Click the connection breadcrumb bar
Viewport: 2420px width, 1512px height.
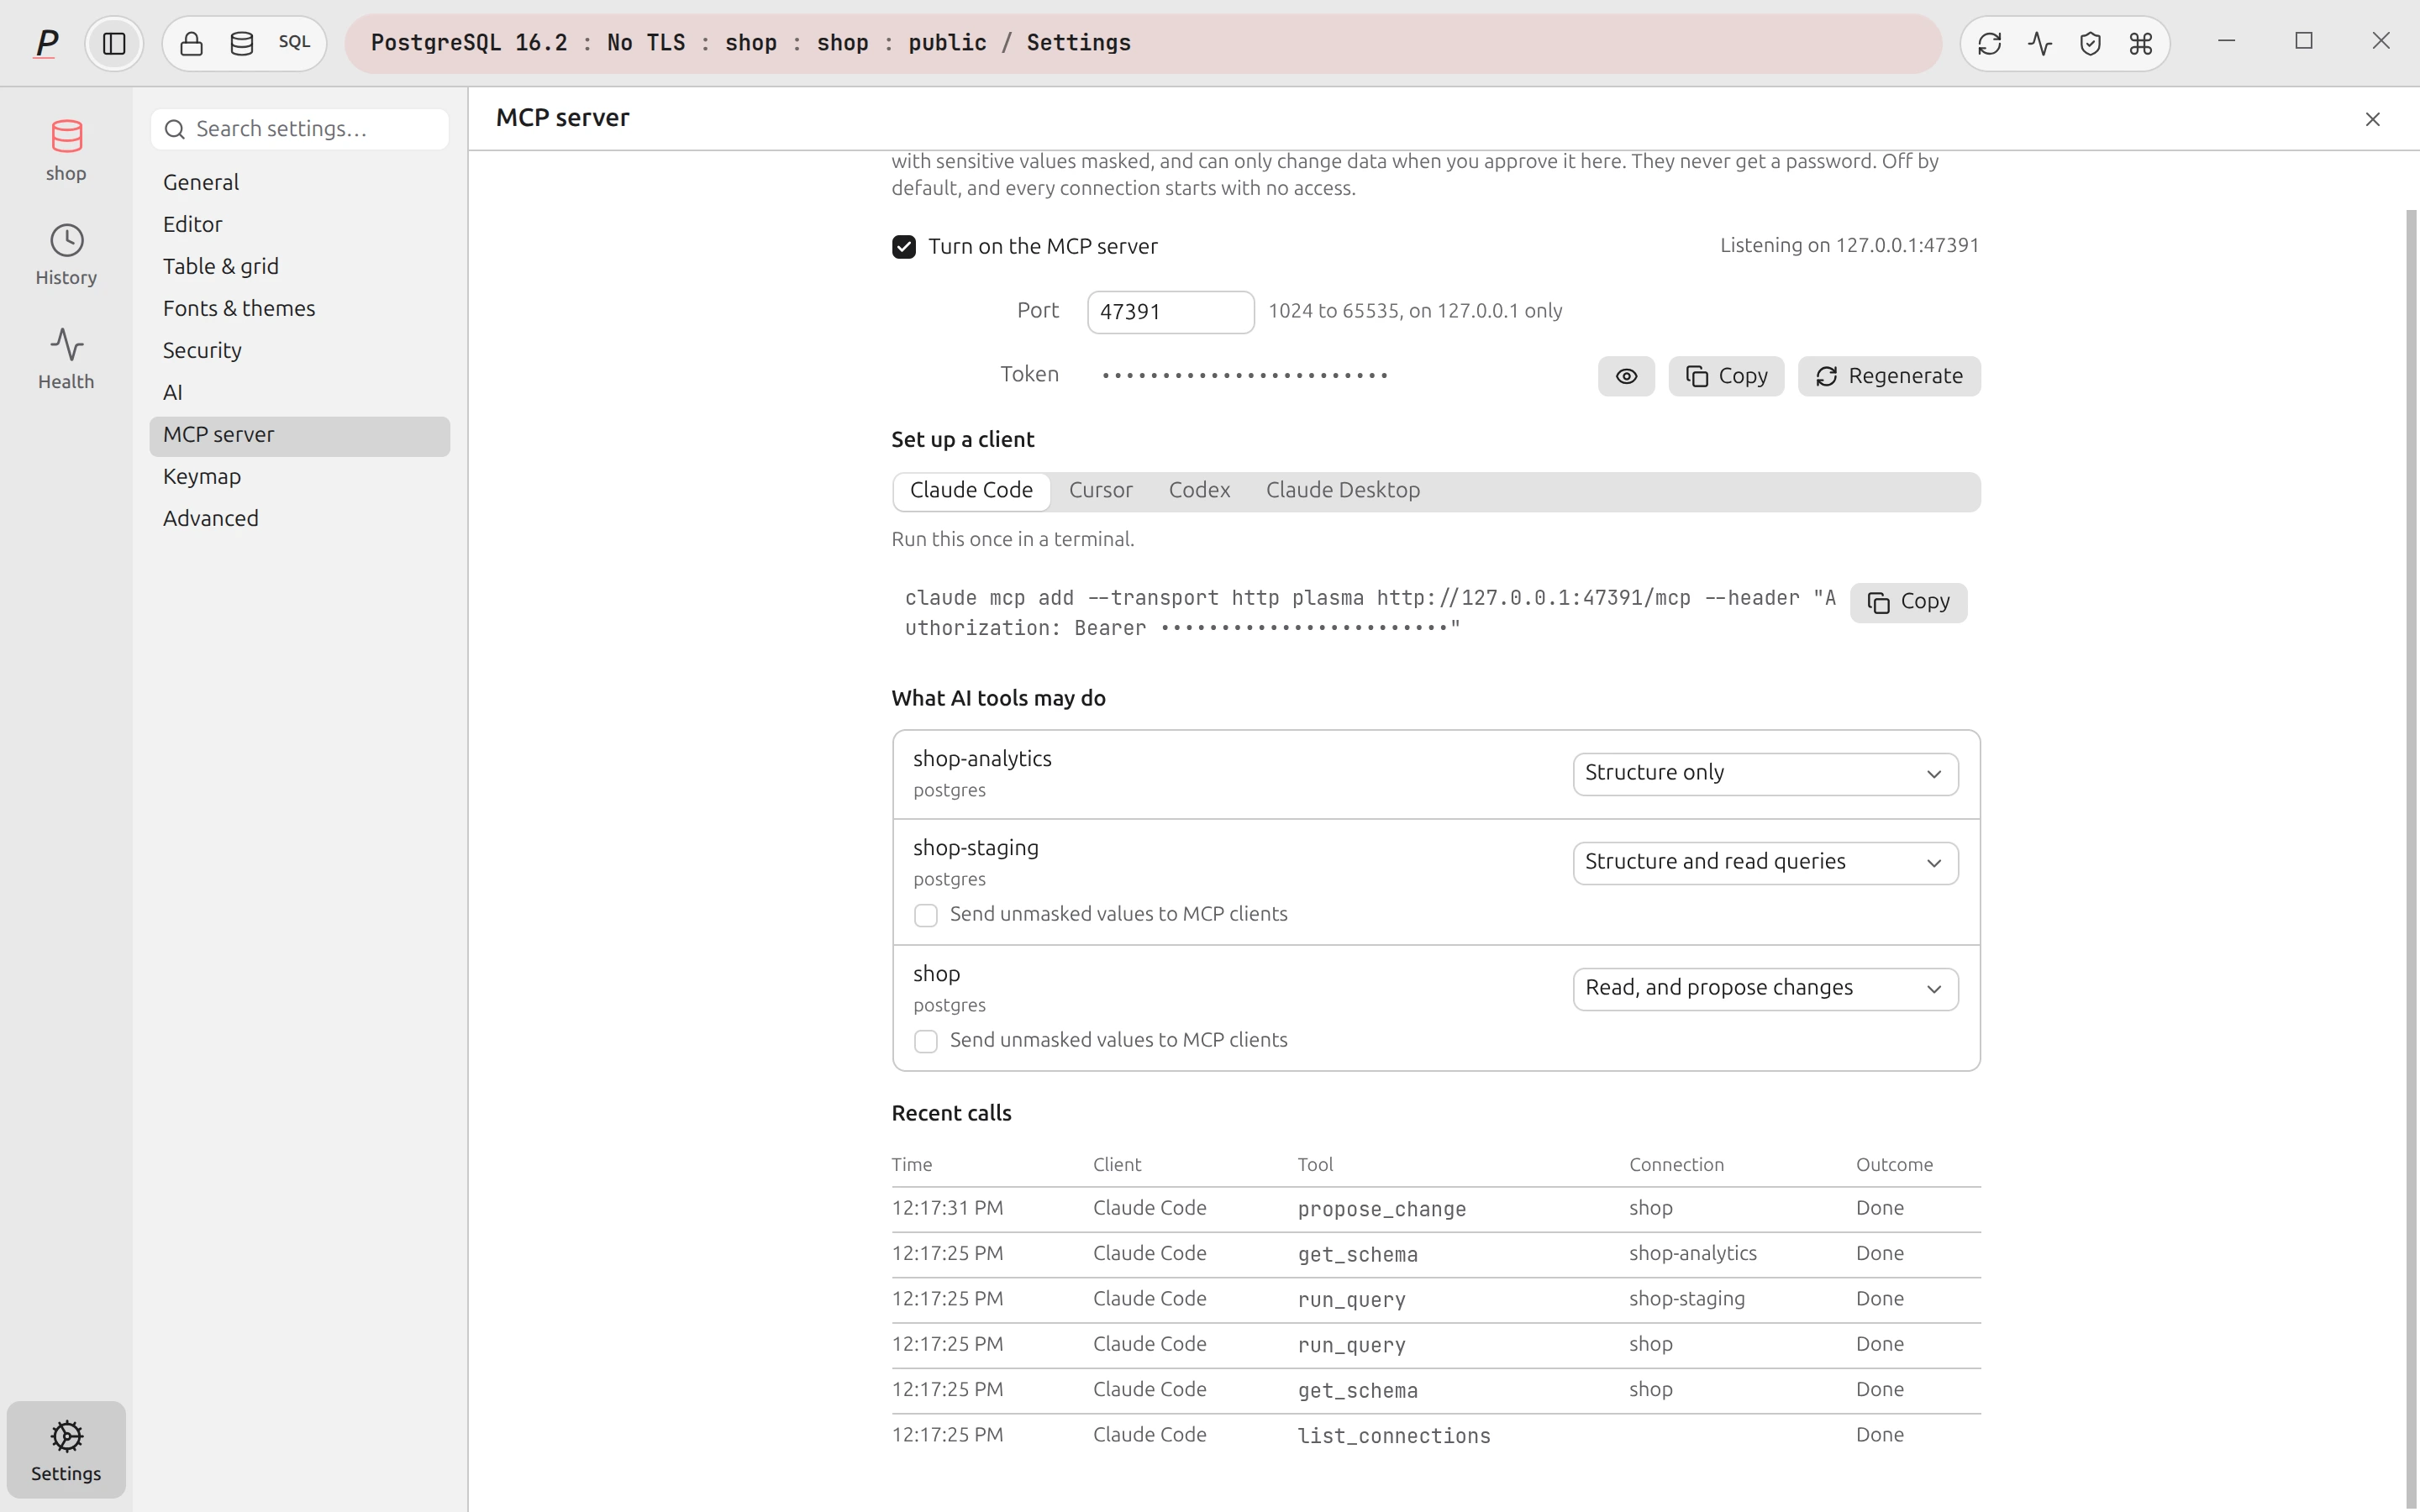[x=1143, y=43]
